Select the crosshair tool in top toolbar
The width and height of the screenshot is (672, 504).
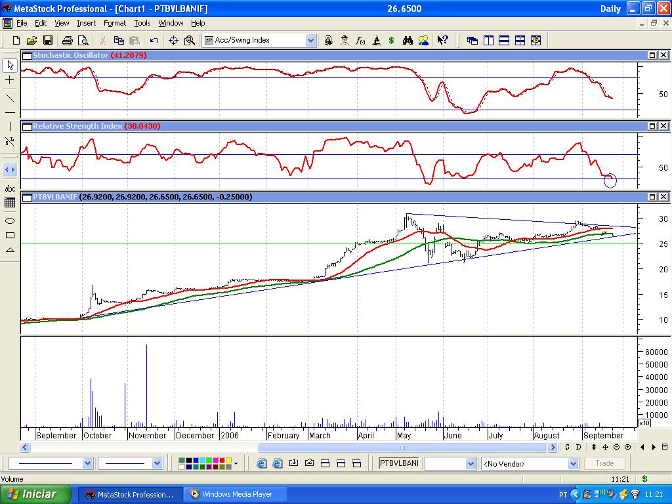[174, 40]
